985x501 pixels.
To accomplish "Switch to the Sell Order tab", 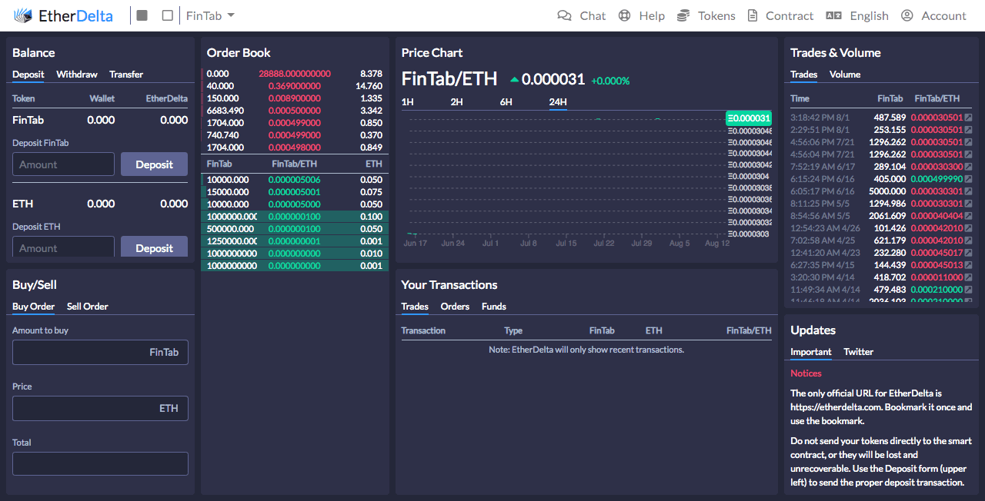I will point(88,307).
